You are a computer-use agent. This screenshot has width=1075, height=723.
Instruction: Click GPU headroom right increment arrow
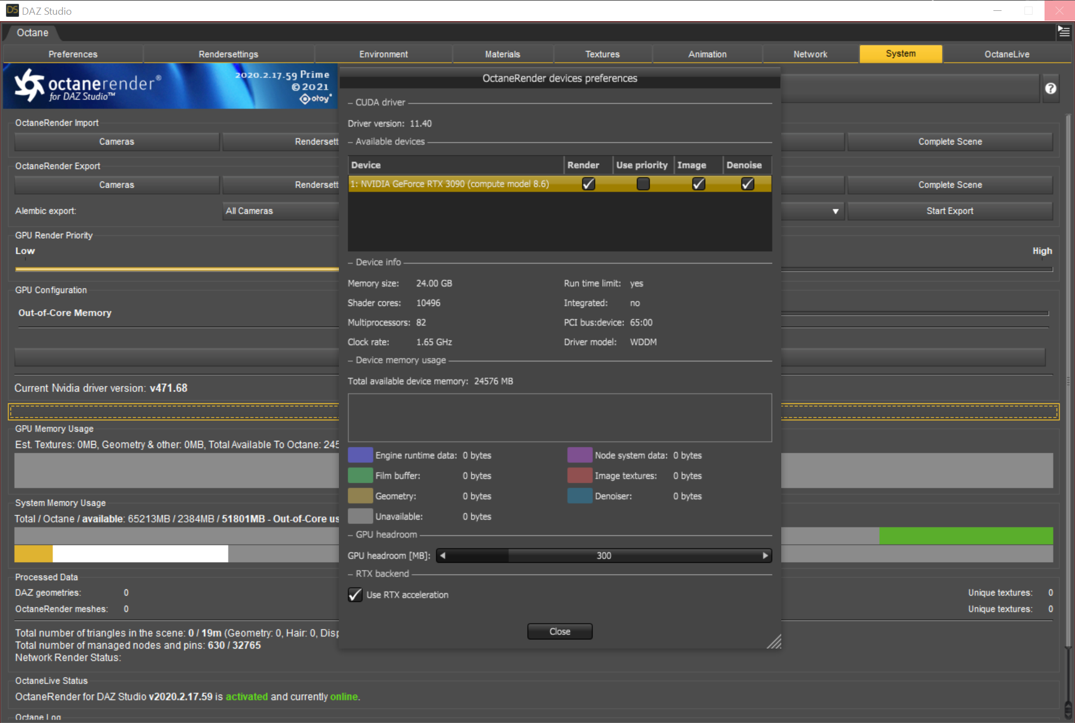click(765, 556)
